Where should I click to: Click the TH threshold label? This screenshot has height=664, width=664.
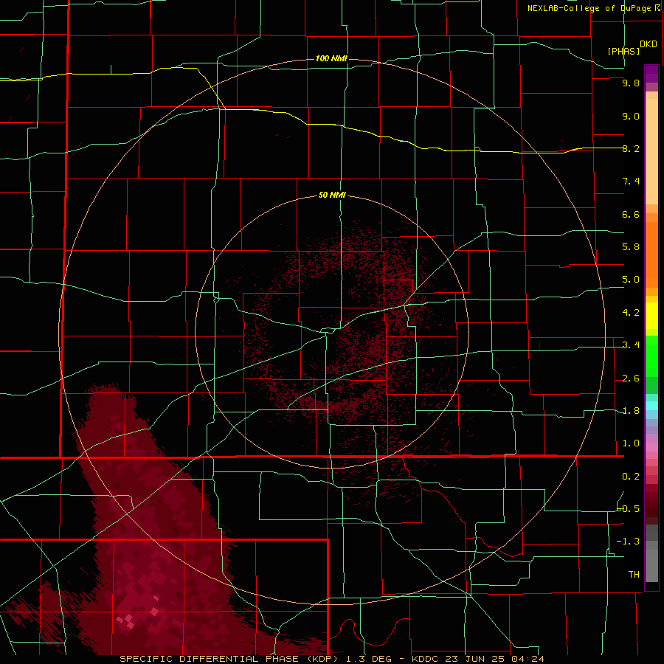click(x=634, y=575)
